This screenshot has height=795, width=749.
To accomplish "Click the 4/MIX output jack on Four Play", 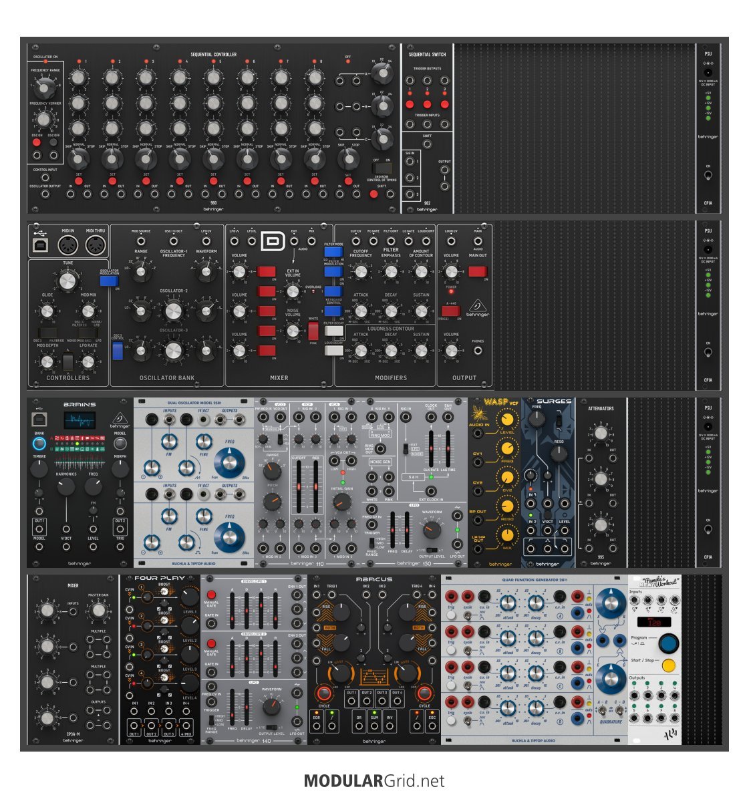I will coord(186,725).
